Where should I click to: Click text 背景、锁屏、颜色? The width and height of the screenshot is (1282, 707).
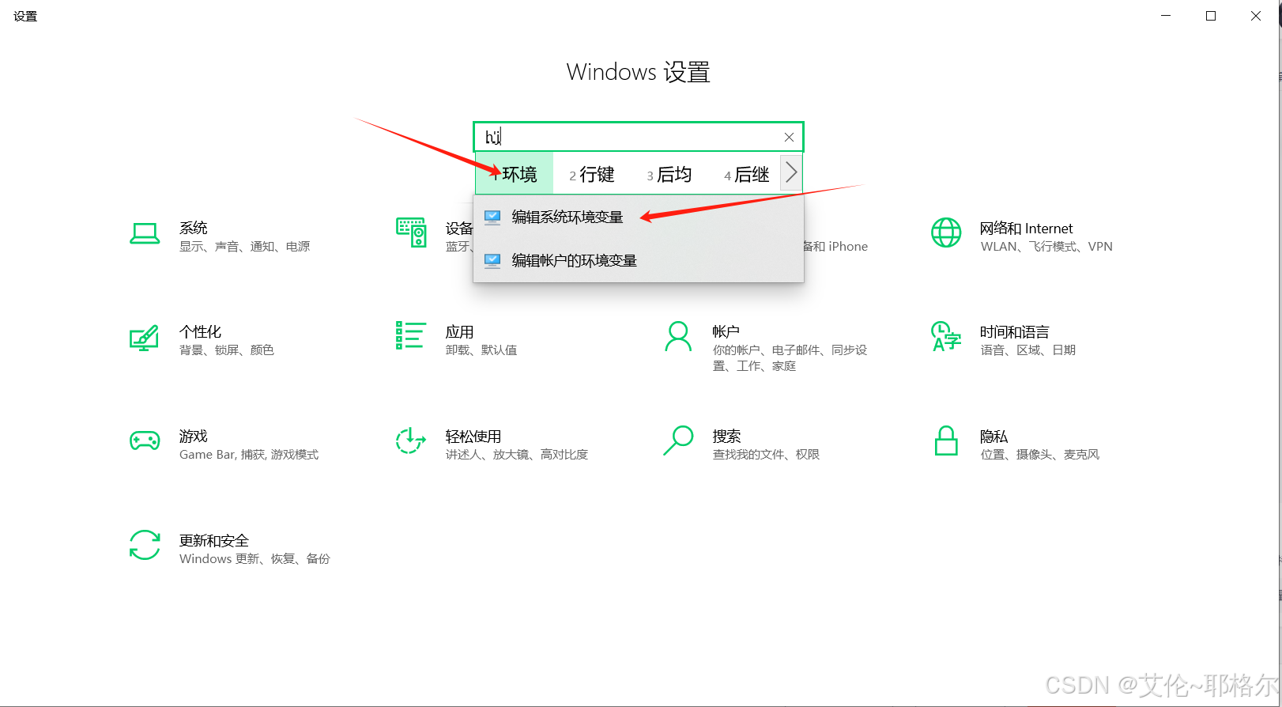pyautogui.click(x=227, y=350)
